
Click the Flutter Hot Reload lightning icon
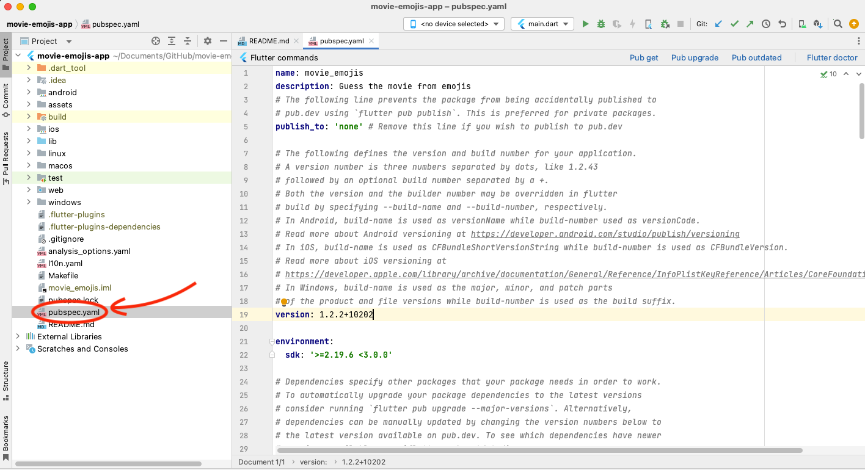click(632, 24)
